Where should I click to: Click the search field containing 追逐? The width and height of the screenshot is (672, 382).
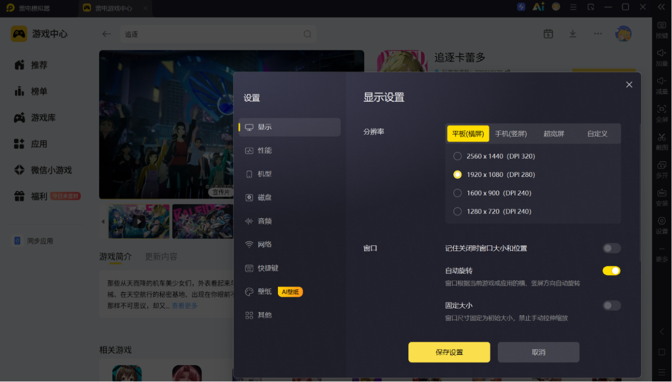[x=218, y=34]
